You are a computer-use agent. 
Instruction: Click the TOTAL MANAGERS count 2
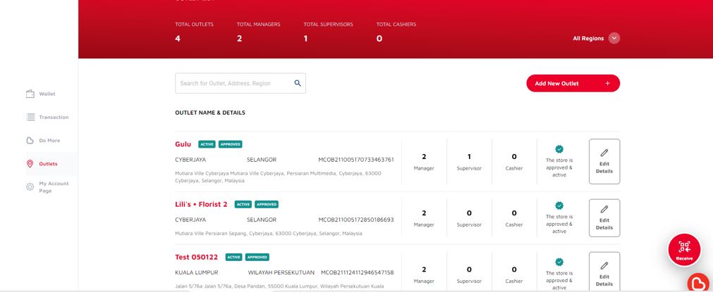pos(239,39)
